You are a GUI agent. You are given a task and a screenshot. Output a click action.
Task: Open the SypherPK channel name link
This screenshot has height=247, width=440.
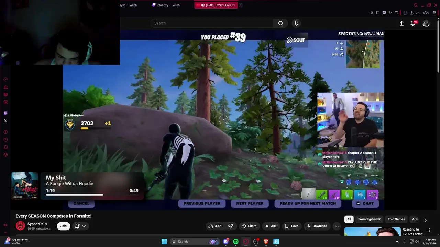coord(35,224)
